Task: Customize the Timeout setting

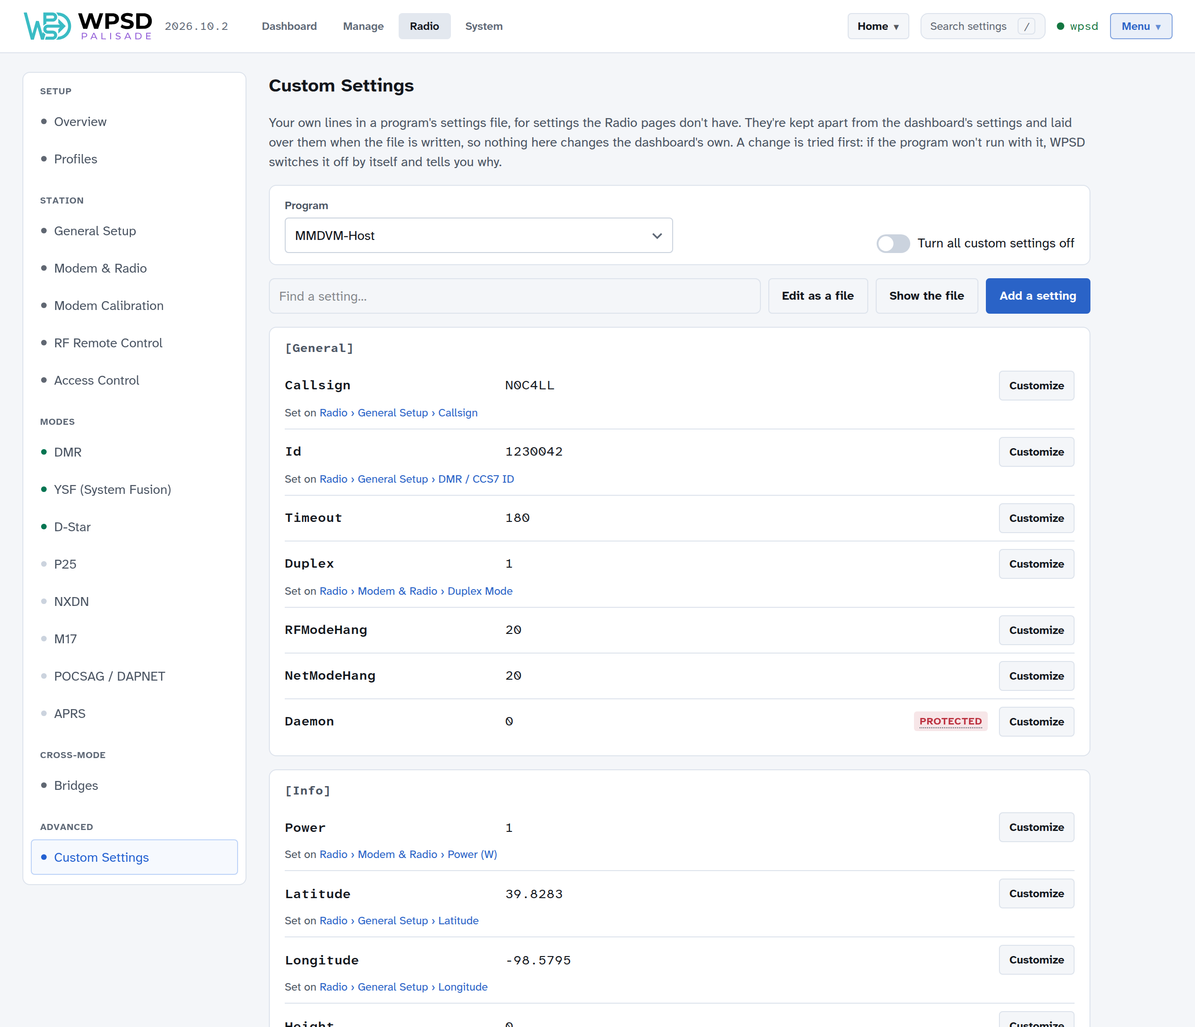Action: (x=1036, y=518)
